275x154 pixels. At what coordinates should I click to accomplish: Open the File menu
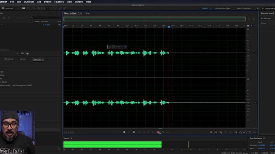(x=12, y=2)
